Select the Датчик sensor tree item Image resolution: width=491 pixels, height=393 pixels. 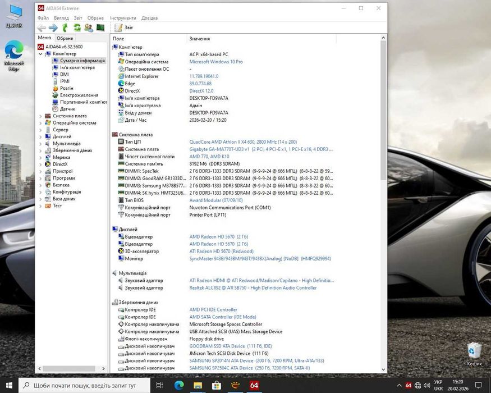click(x=68, y=109)
